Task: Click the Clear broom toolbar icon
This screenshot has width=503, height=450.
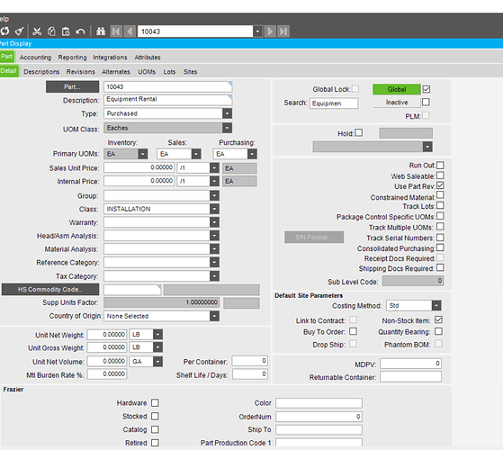Action: 19,31
